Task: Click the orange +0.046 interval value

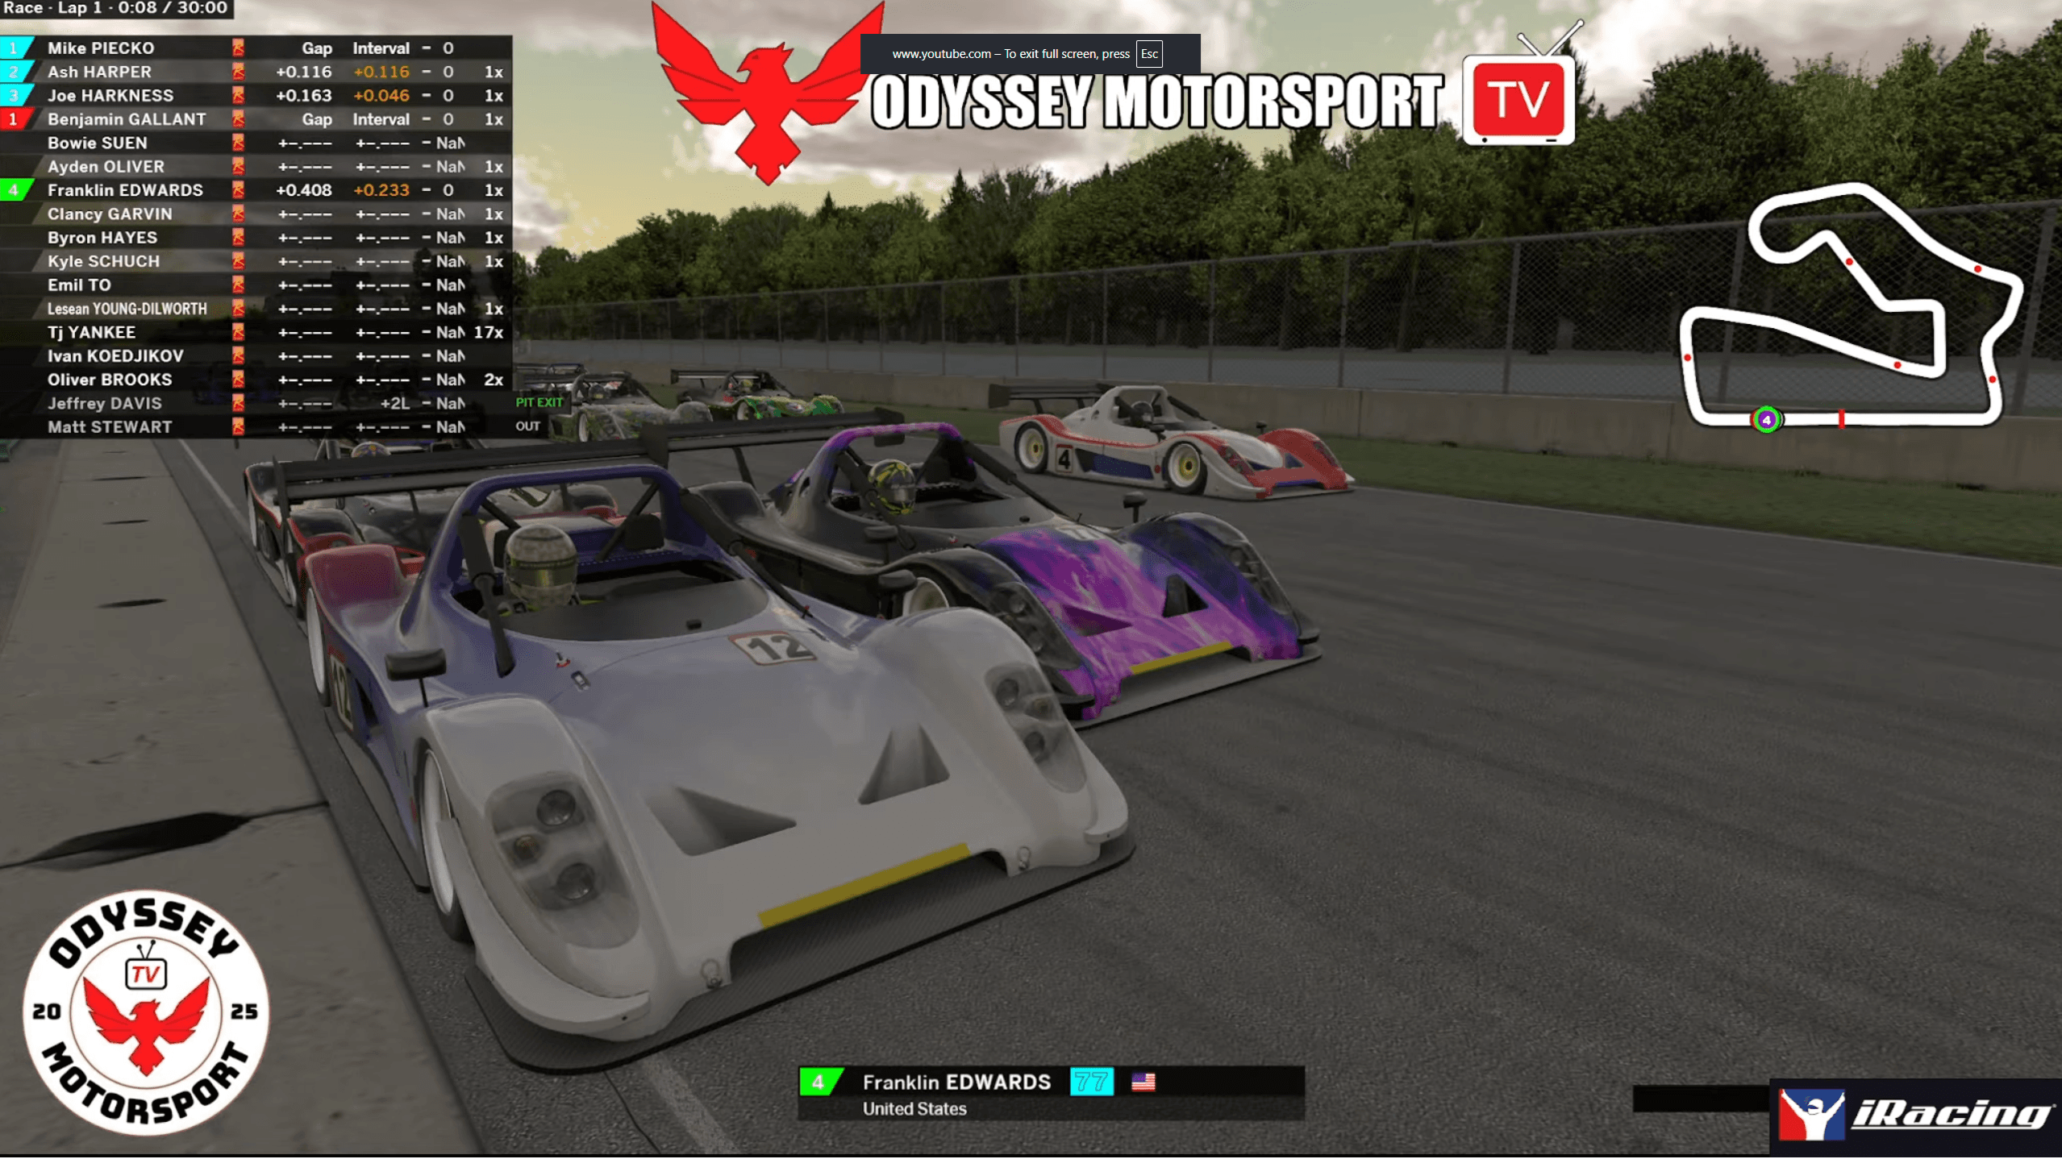Action: pos(381,95)
